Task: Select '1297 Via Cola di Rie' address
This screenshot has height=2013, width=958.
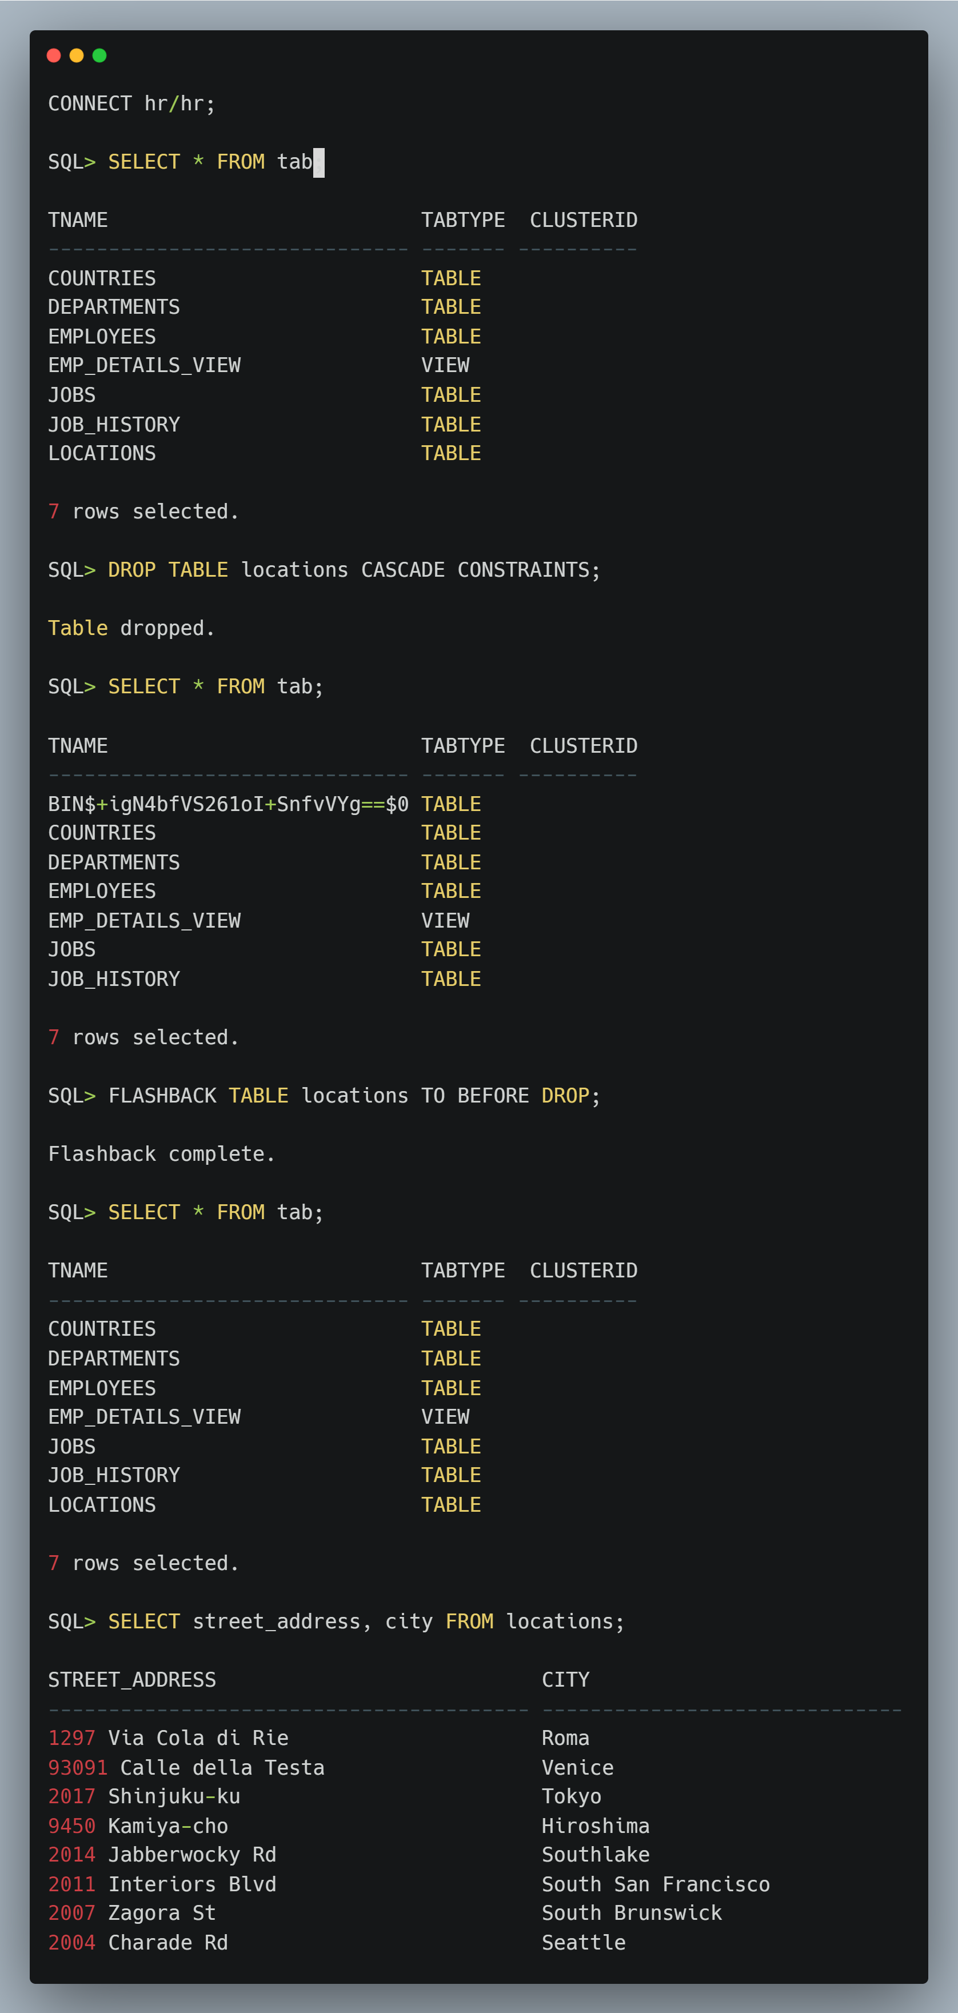Action: click(x=168, y=1738)
